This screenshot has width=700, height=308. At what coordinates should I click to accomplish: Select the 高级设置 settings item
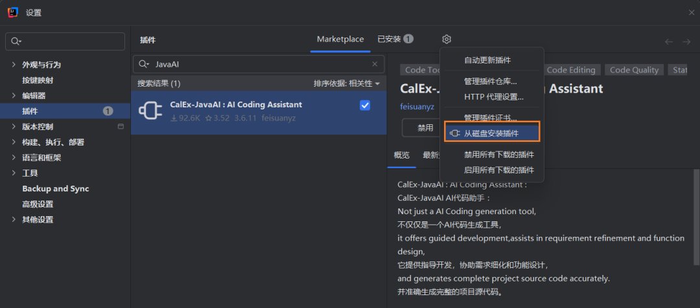[x=38, y=204]
